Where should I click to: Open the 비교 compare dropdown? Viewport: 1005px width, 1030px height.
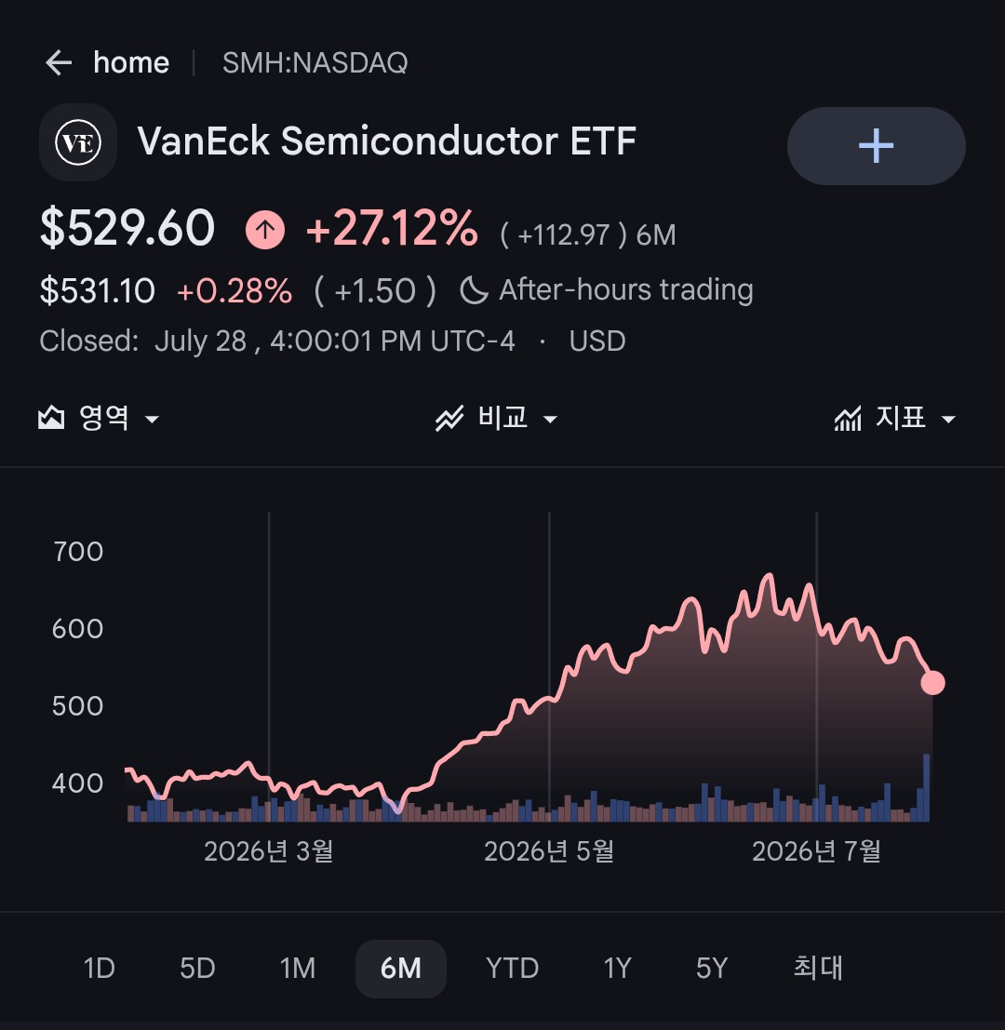497,418
